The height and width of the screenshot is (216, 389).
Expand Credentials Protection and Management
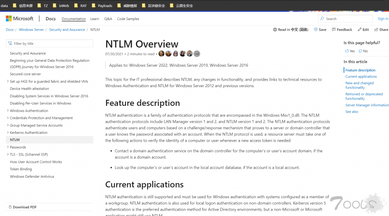coord(8,118)
